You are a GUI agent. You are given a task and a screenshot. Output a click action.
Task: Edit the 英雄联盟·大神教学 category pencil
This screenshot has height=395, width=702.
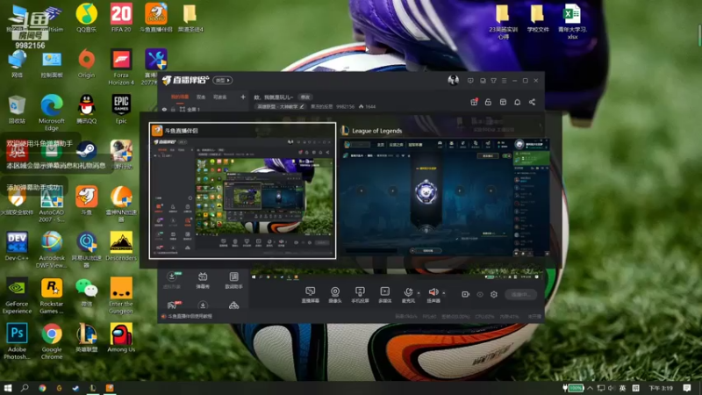[302, 106]
